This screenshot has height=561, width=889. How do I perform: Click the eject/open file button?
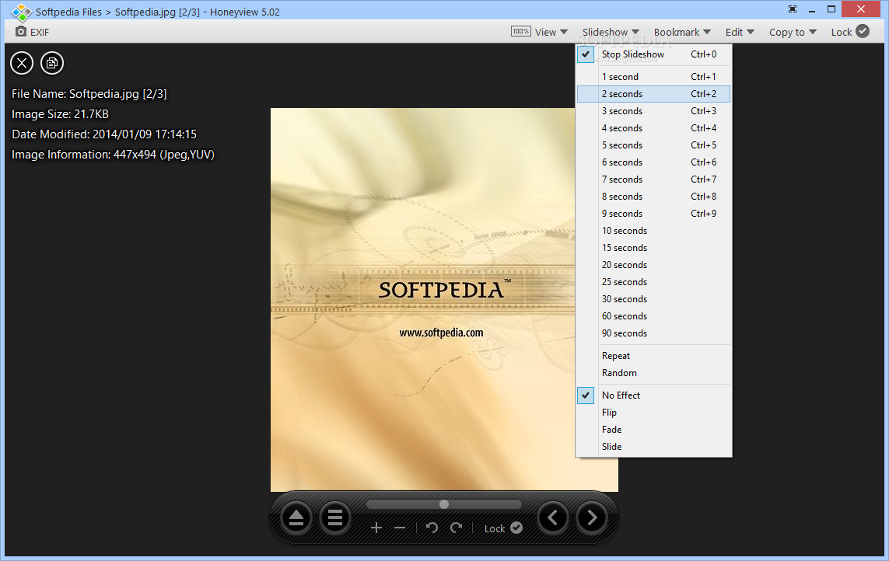[x=296, y=517]
